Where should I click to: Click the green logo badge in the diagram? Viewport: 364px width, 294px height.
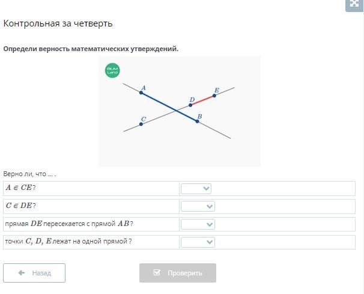pyautogui.click(x=112, y=70)
